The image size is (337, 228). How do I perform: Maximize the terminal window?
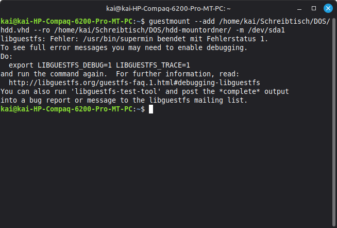coord(314,8)
